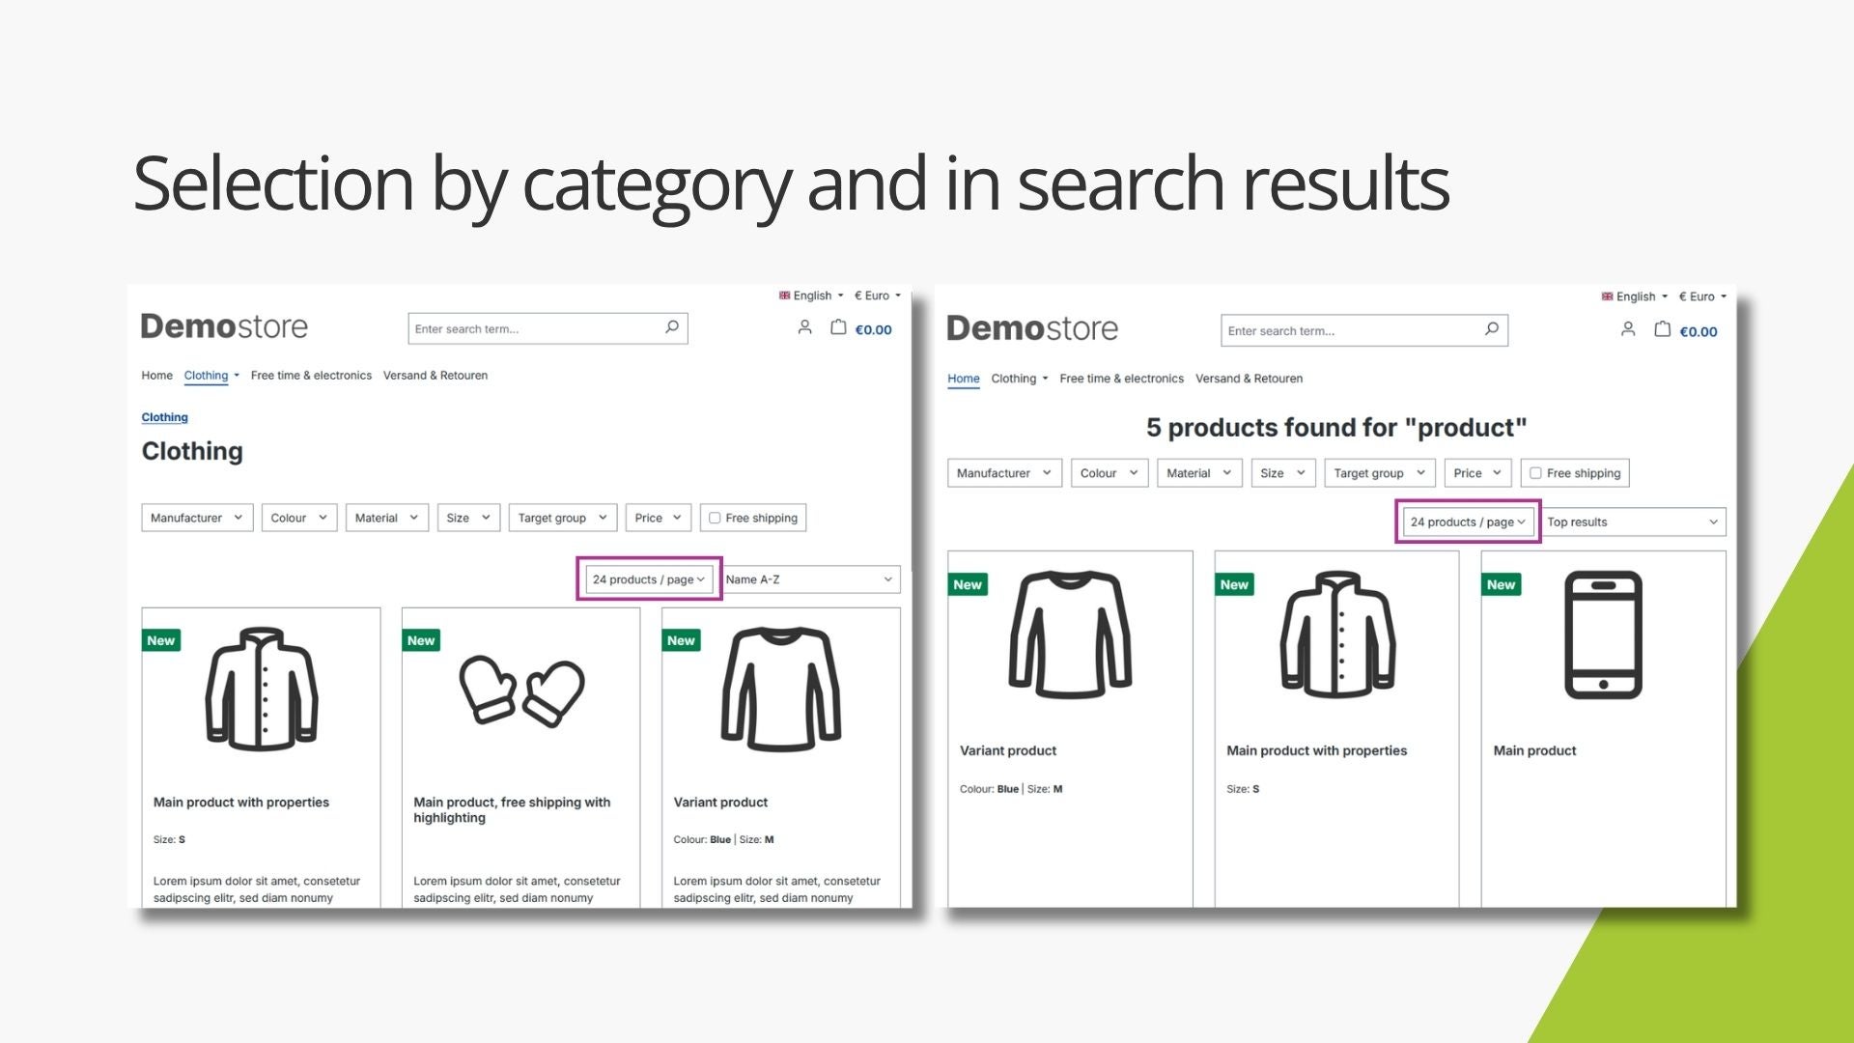Focus the search term field in right store
Image resolution: width=1854 pixels, height=1043 pixels.
coord(1352,330)
